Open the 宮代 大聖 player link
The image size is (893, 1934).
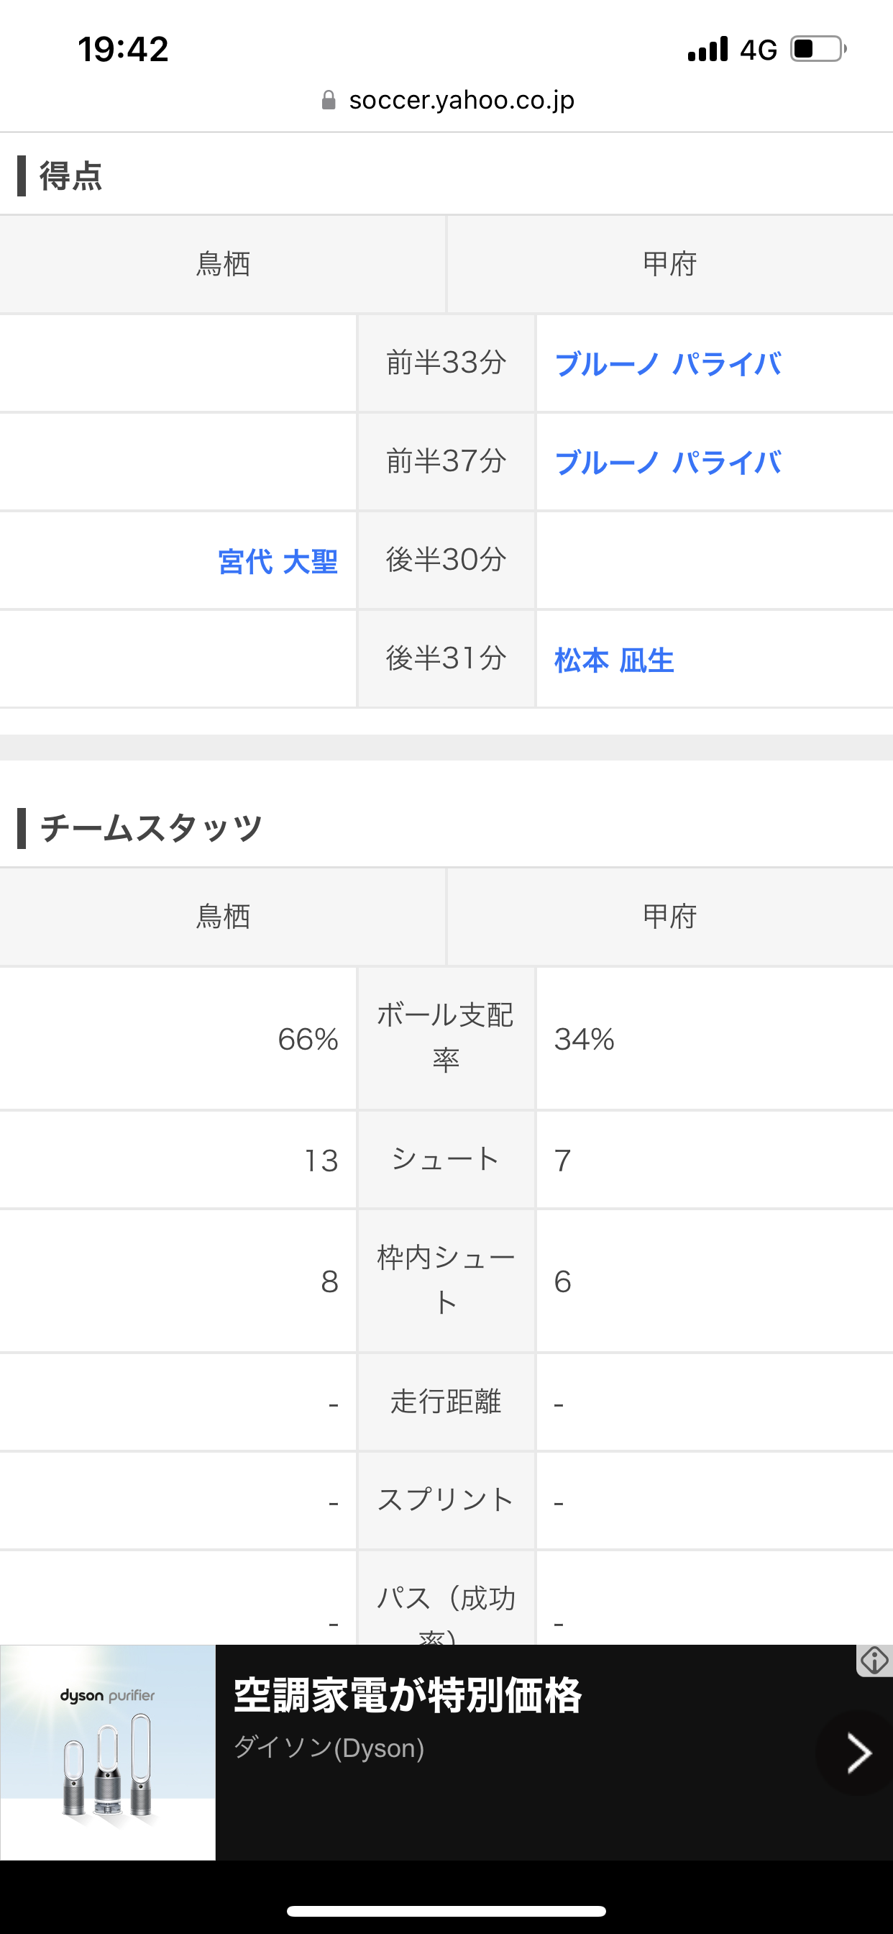coord(278,562)
